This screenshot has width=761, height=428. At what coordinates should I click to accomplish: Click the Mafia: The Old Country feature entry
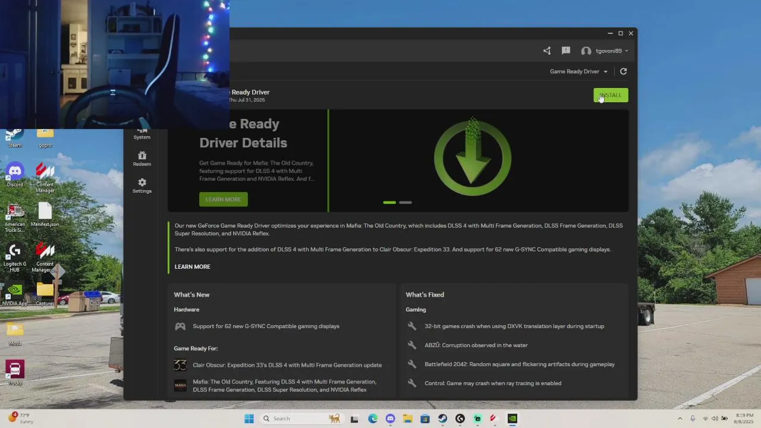(284, 386)
